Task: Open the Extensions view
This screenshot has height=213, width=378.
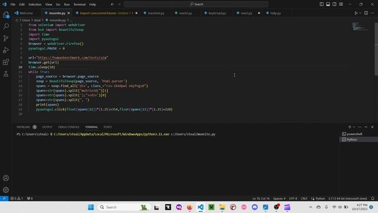Action: click(6, 62)
